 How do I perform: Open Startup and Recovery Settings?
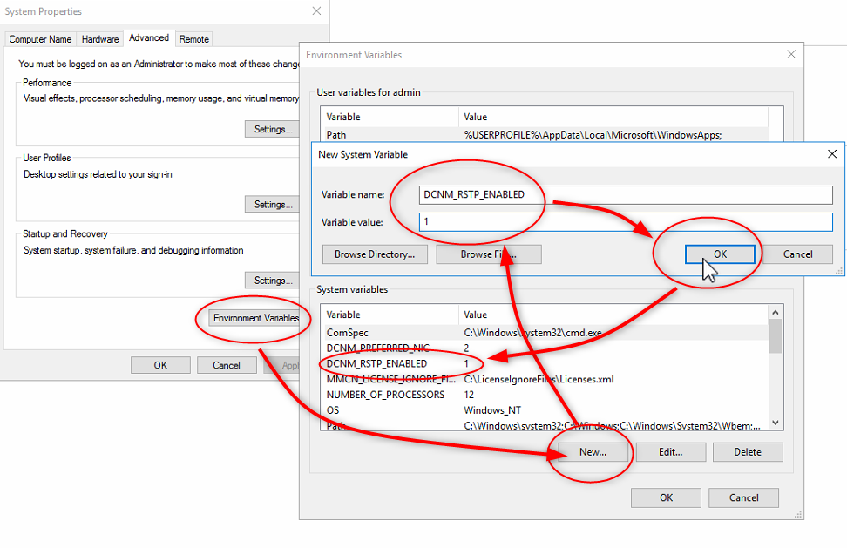(273, 281)
